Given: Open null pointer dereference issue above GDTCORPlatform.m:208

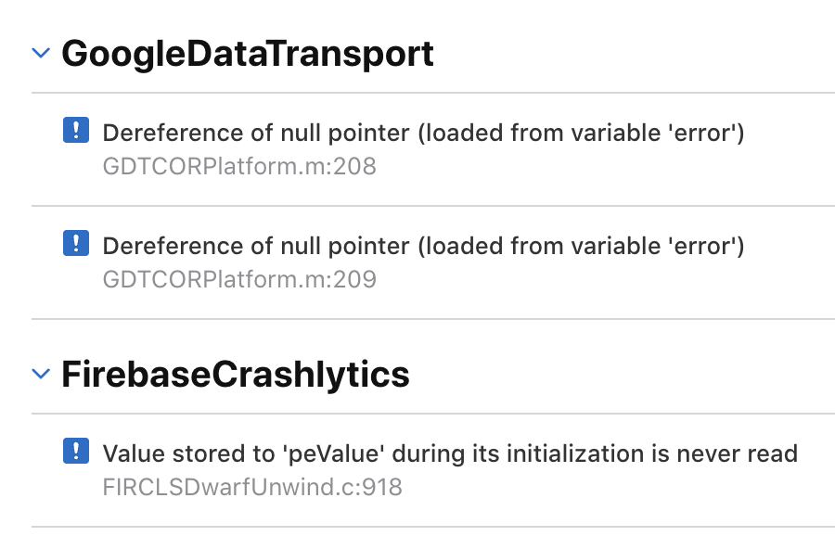Looking at the screenshot, I should [x=423, y=134].
